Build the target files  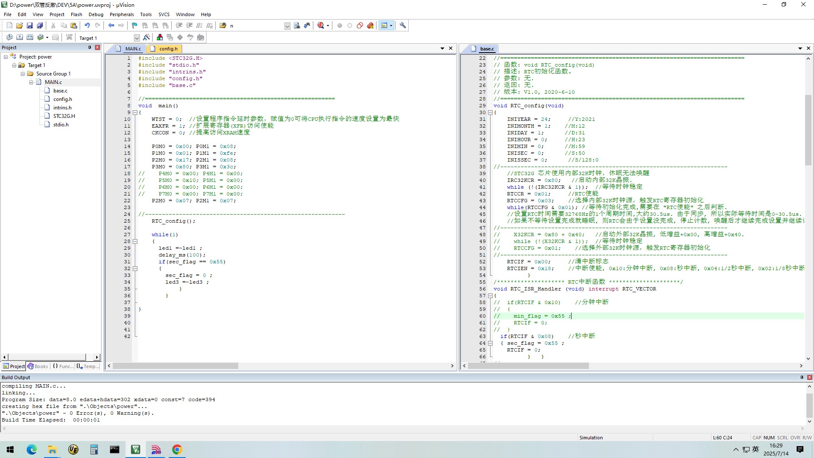(20, 37)
